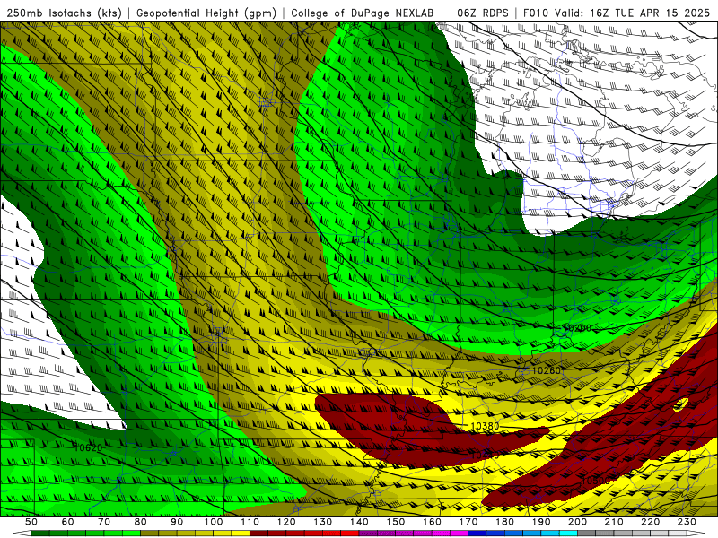Viewport: 718px width, 538px height.
Task: Click the 230 value on color scale
Action: click(687, 522)
